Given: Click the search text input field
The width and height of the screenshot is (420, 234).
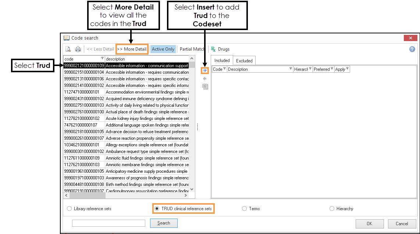Looking at the screenshot, I should (108, 223).
